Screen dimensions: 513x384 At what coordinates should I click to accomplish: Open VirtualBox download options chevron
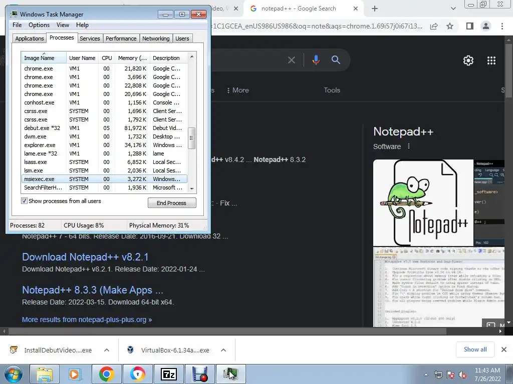point(223,350)
